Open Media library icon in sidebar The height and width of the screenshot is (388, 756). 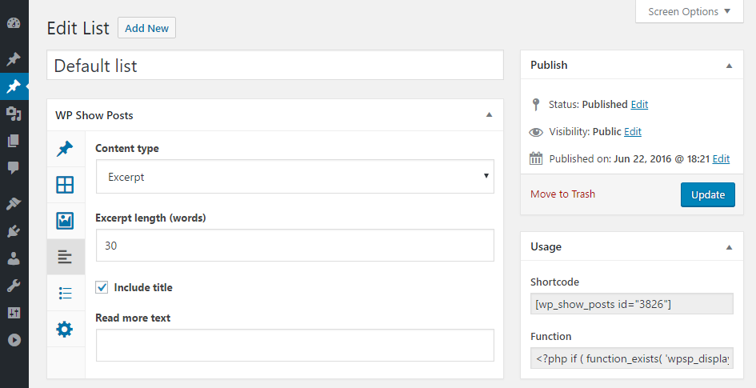pyautogui.click(x=13, y=114)
